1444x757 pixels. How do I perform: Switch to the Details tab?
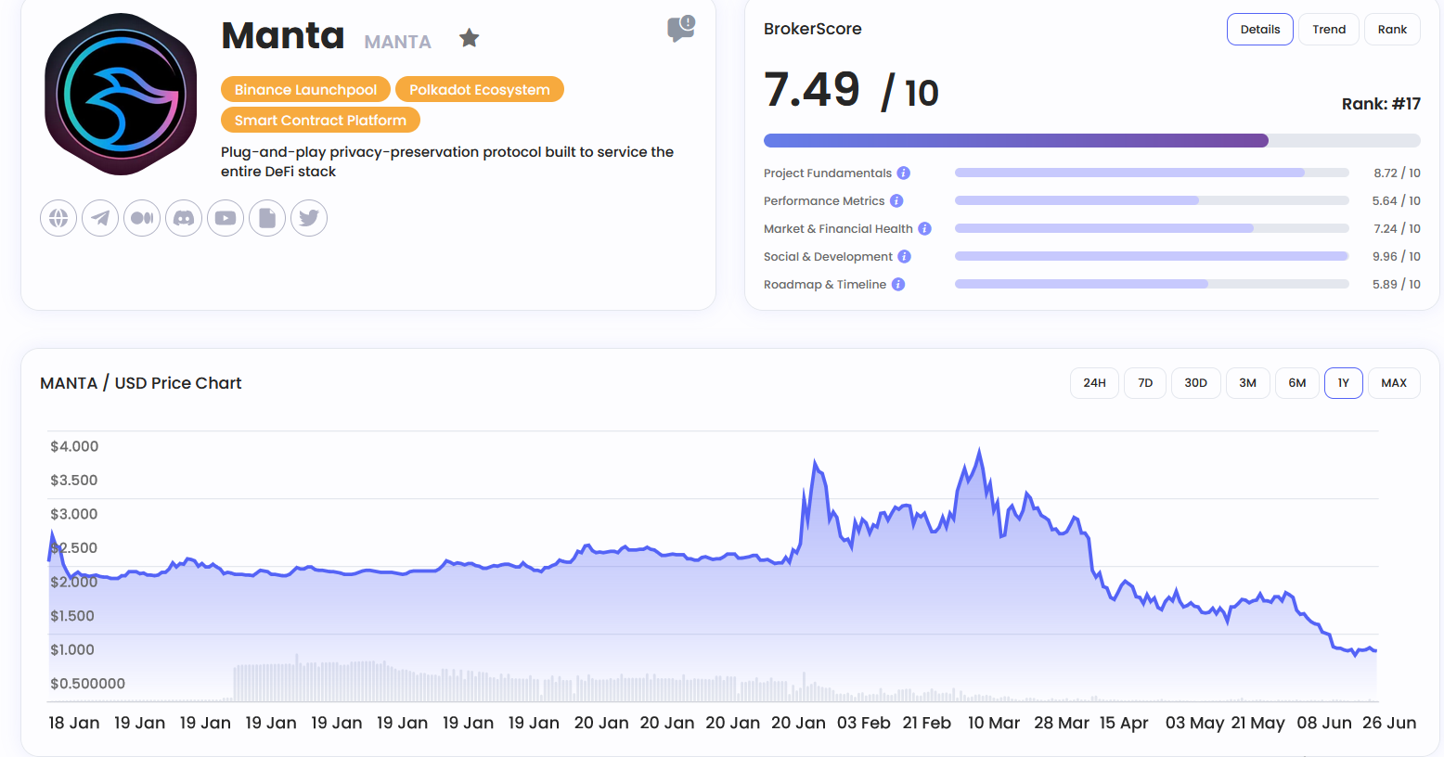(x=1260, y=30)
